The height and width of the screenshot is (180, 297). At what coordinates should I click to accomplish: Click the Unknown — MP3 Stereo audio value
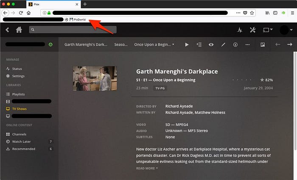point(187,131)
